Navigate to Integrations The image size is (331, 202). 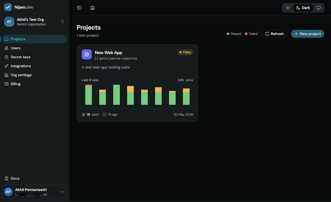(x=34, y=66)
